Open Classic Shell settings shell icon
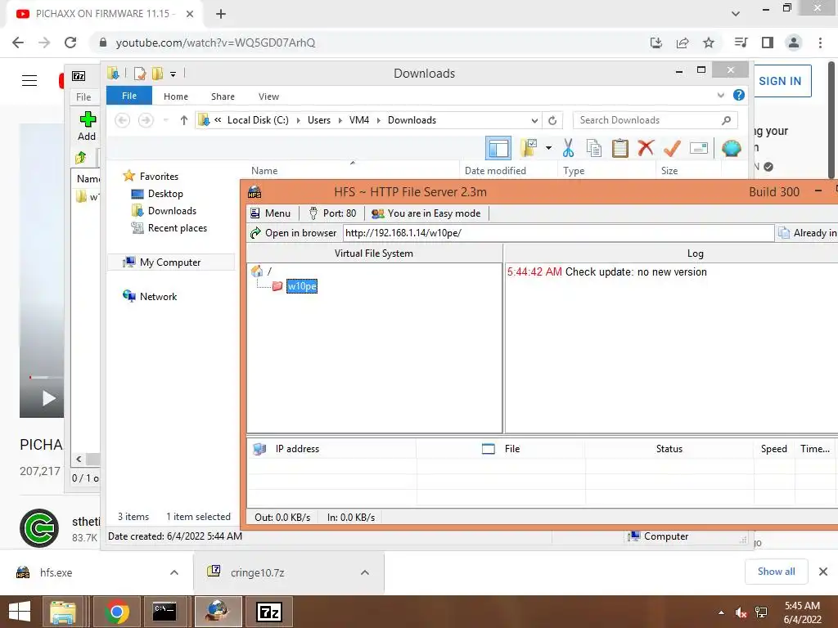Viewport: 838px width, 628px height. 731,148
